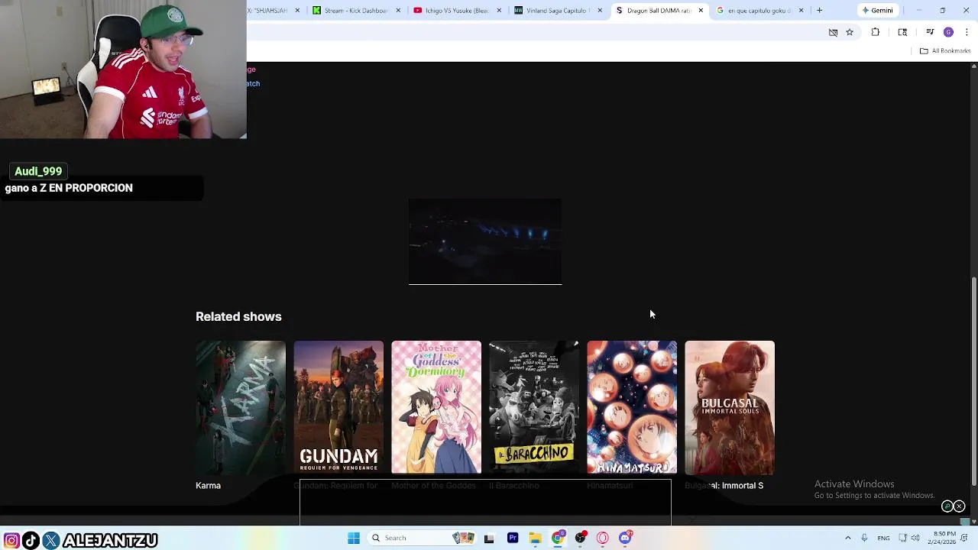
Task: Close the Vinland Saga tab
Action: pyautogui.click(x=600, y=11)
